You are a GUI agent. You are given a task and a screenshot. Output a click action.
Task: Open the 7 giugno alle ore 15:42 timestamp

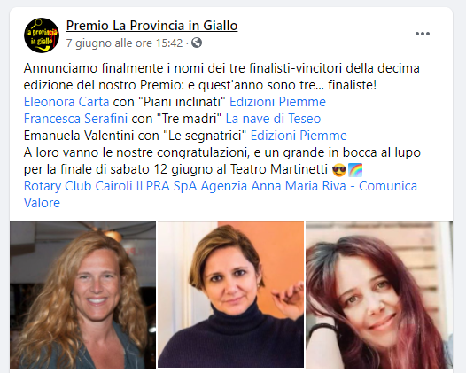(124, 43)
